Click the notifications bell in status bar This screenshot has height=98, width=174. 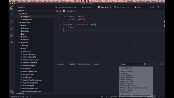click(162, 97)
